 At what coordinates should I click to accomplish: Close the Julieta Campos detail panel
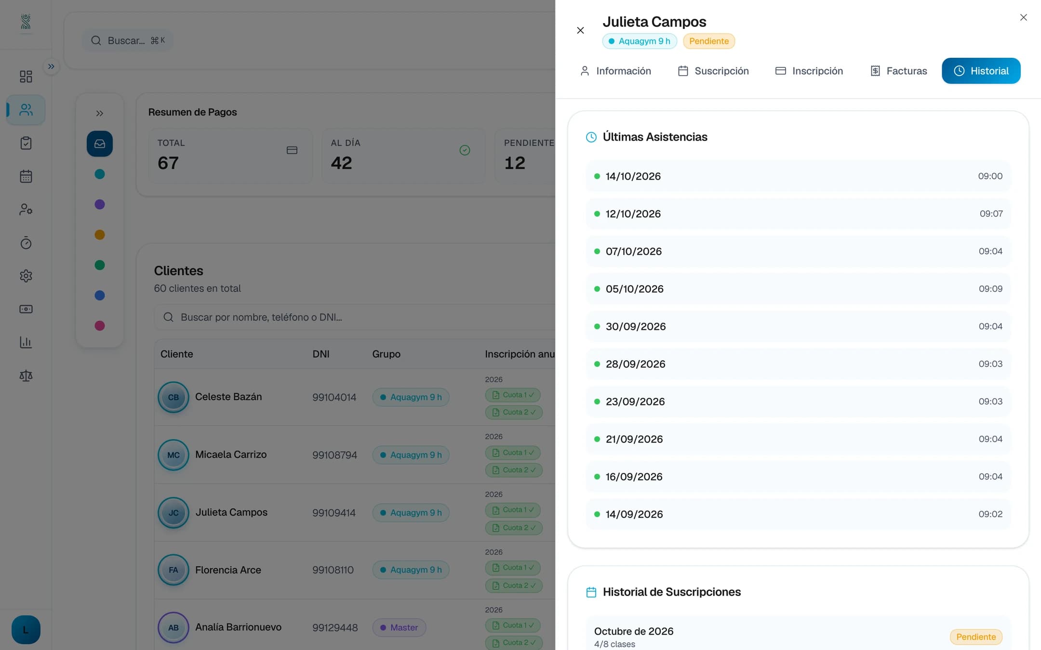click(1023, 17)
